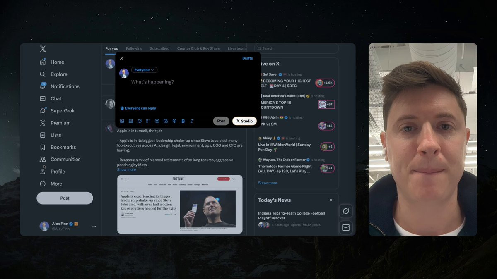Open the Fortune article preview image
Screen dimensions: 497x279
coord(180,204)
